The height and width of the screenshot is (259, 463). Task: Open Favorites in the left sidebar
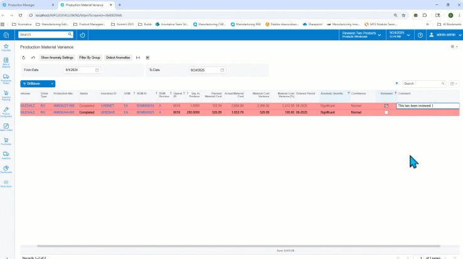click(x=6, y=47)
